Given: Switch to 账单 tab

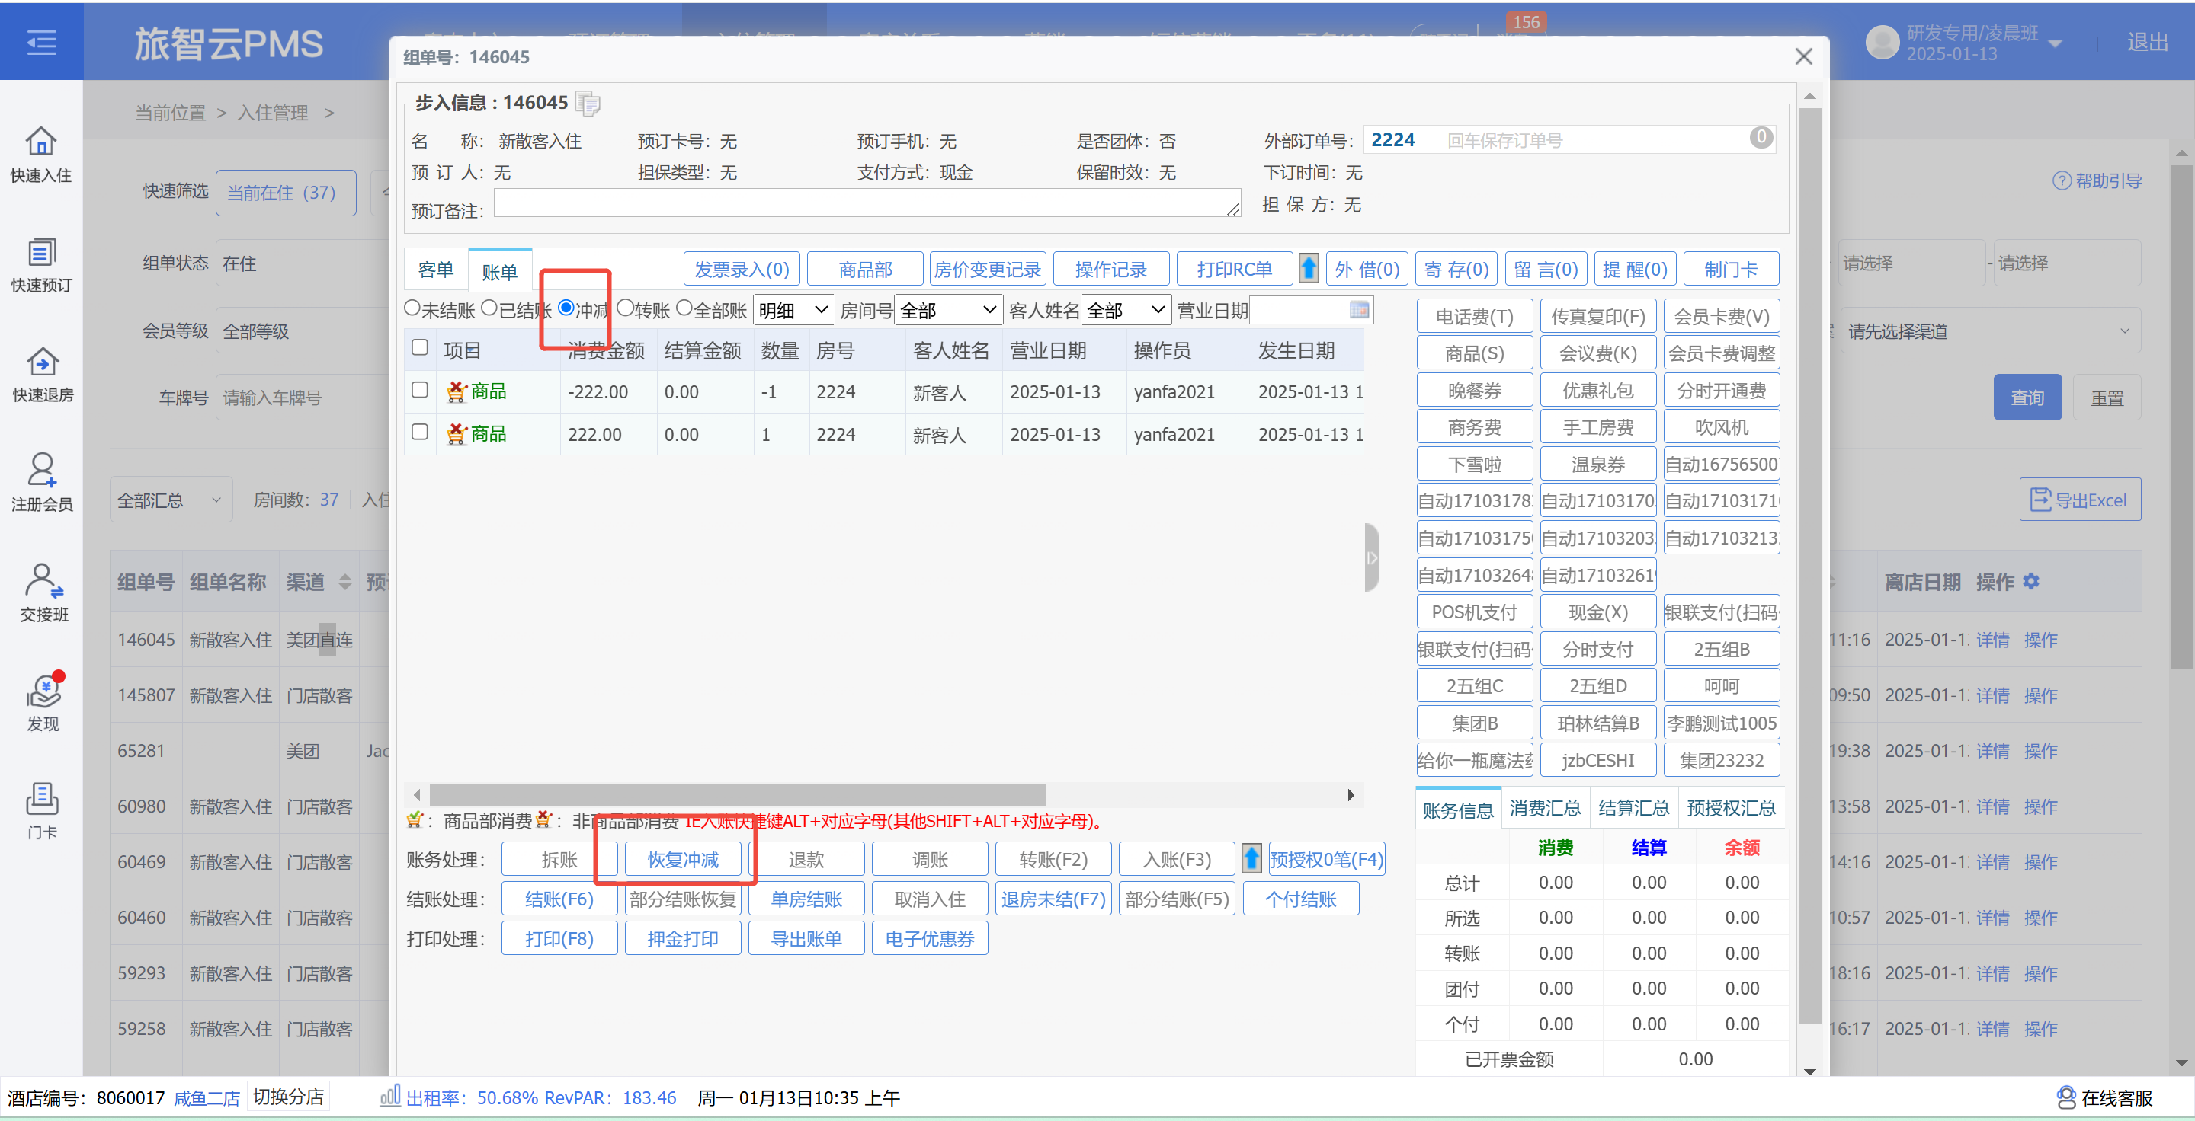Looking at the screenshot, I should [x=499, y=272].
